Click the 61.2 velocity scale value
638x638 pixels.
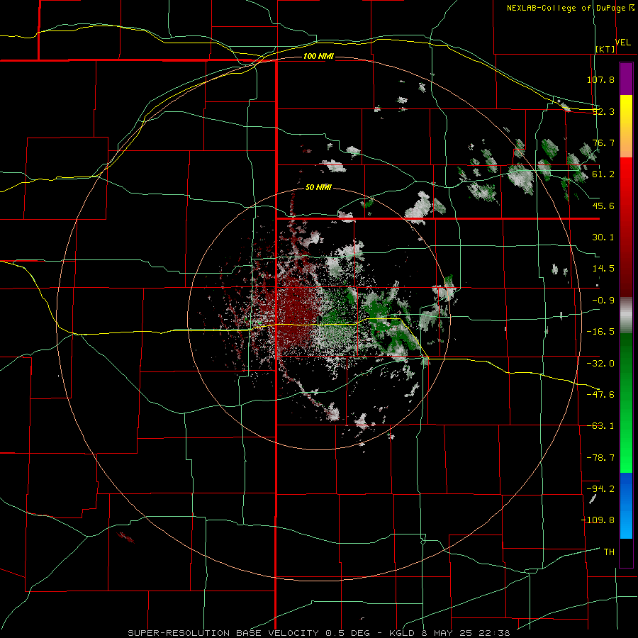pos(603,174)
